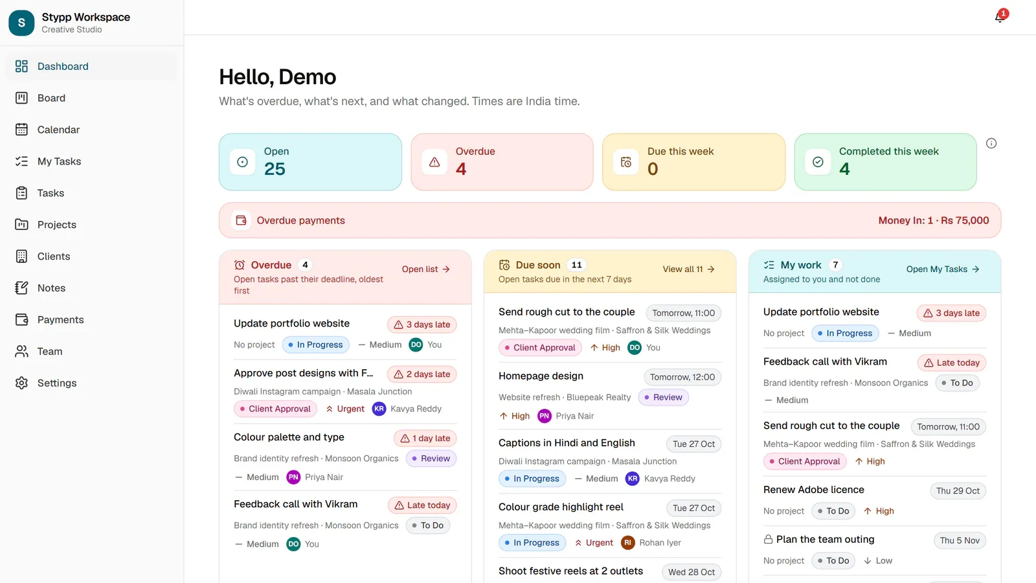
Task: Open the Due this week summary card
Action: (x=693, y=162)
